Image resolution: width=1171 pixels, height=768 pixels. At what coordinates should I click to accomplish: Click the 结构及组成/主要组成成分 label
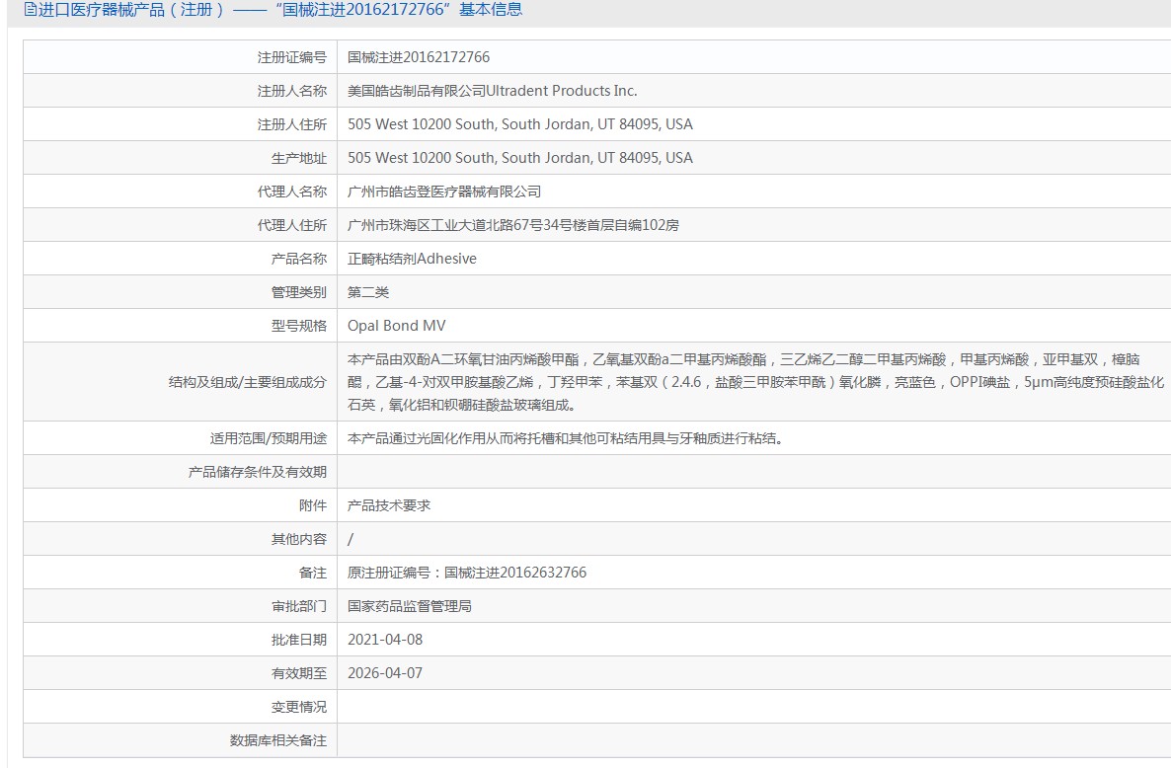pos(248,382)
